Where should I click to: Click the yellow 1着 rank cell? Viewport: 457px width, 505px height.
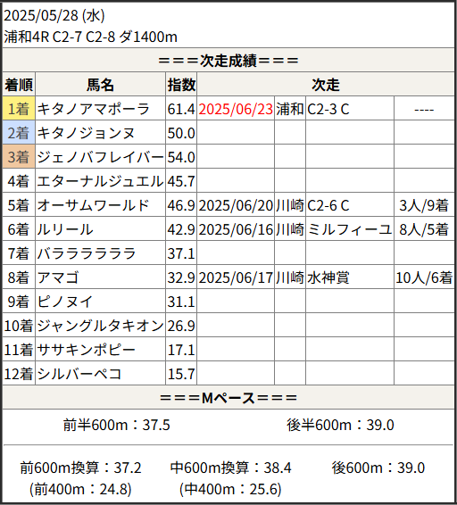(19, 109)
